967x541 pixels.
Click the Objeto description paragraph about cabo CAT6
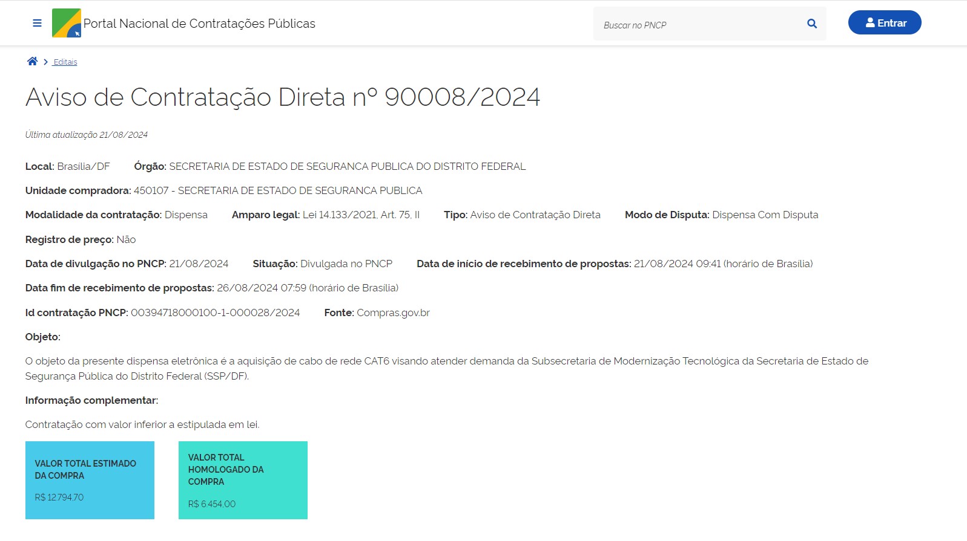[x=446, y=368]
